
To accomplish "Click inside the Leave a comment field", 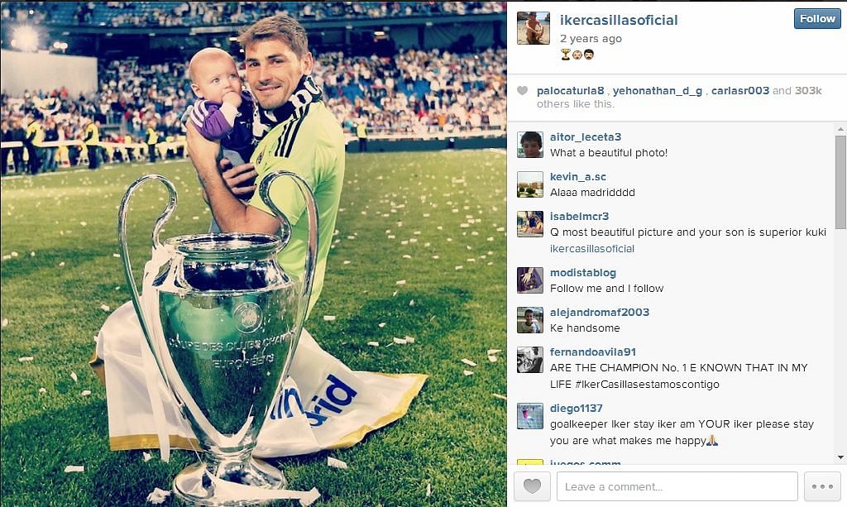I will [x=677, y=486].
